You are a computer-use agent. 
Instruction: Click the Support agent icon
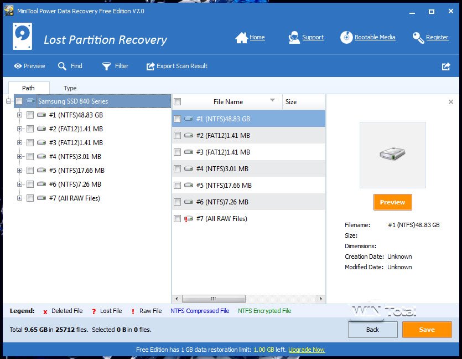294,38
